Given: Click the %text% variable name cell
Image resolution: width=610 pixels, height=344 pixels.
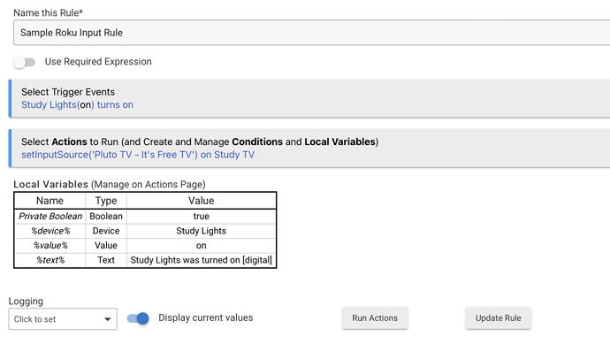Looking at the screenshot, I should 50,260.
